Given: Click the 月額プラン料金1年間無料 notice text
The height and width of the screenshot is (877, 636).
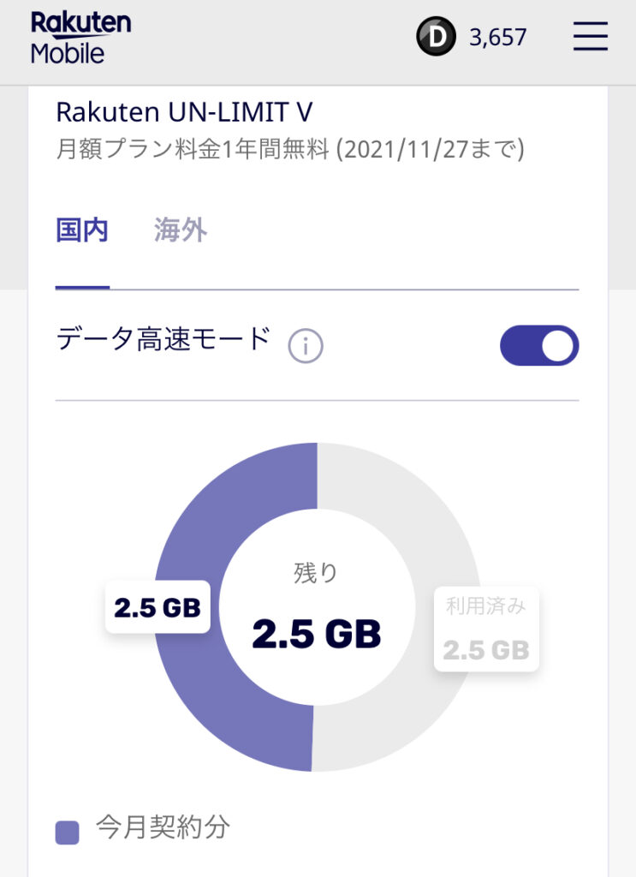Looking at the screenshot, I should point(289,151).
